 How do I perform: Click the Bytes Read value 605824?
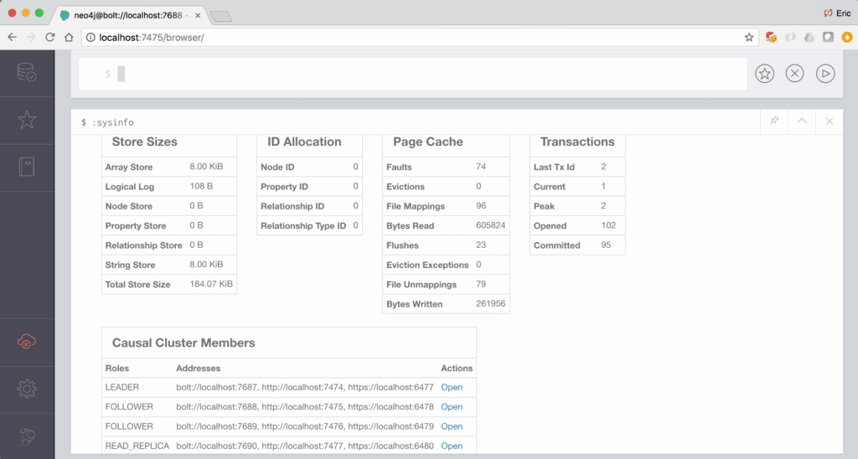491,225
